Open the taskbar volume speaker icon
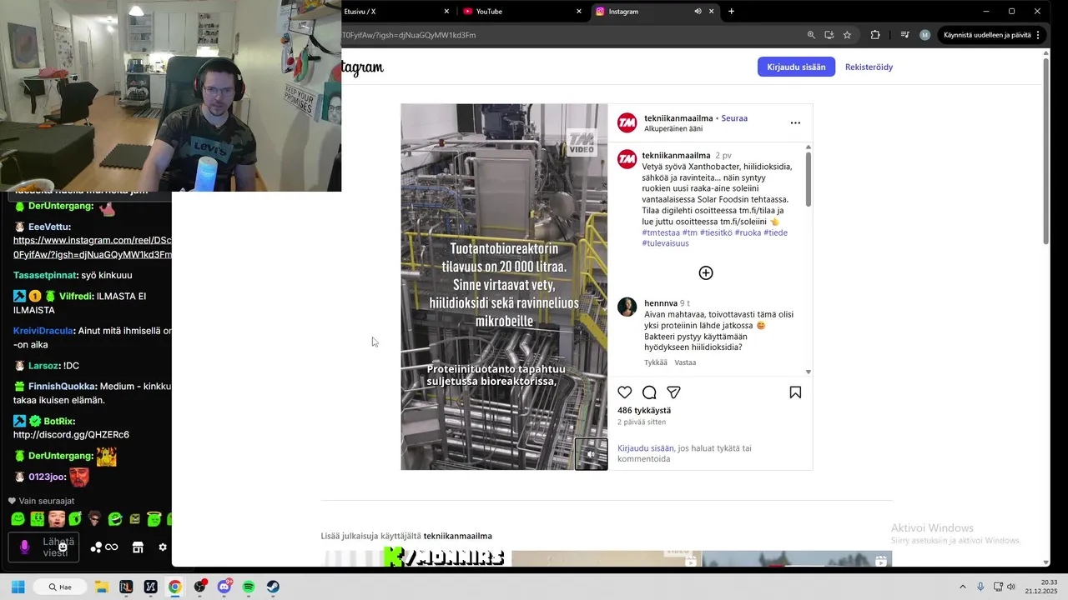 (1010, 587)
